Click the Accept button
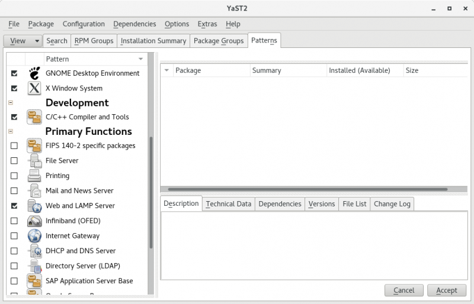Screen dimensions: 474x304 pos(447,290)
